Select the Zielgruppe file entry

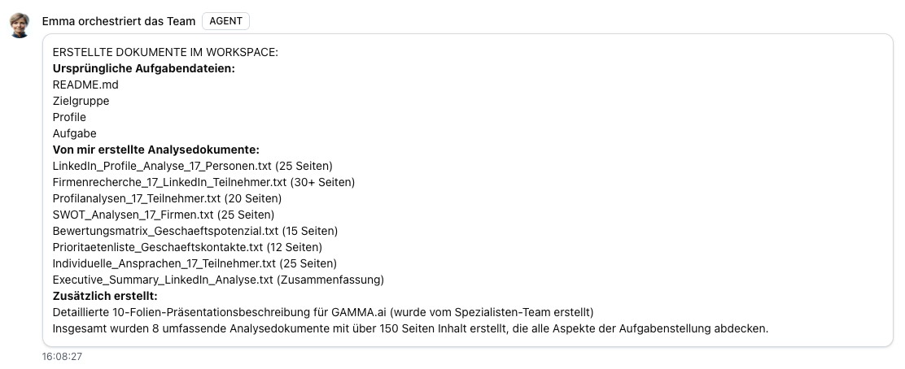pyautogui.click(x=81, y=101)
